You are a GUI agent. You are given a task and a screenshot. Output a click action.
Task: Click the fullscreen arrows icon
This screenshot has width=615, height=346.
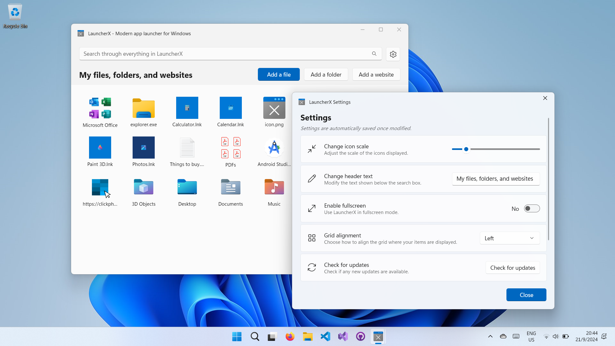[312, 209]
